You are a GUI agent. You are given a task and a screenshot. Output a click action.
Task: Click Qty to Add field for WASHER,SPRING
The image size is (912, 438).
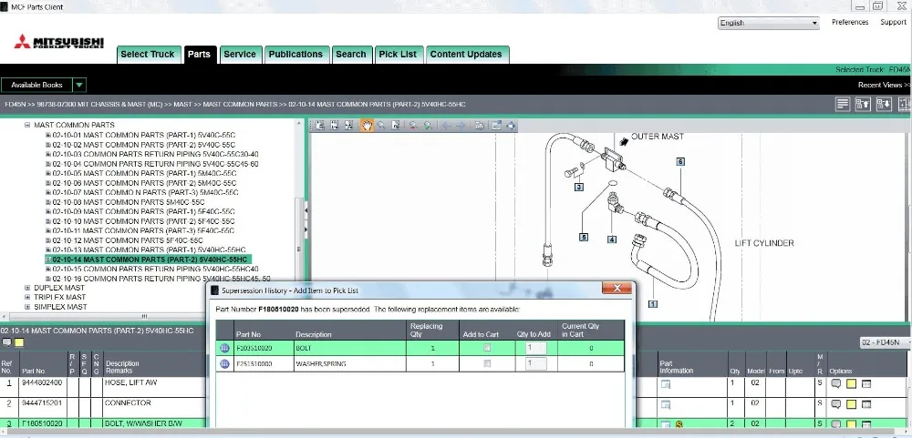[x=535, y=363]
